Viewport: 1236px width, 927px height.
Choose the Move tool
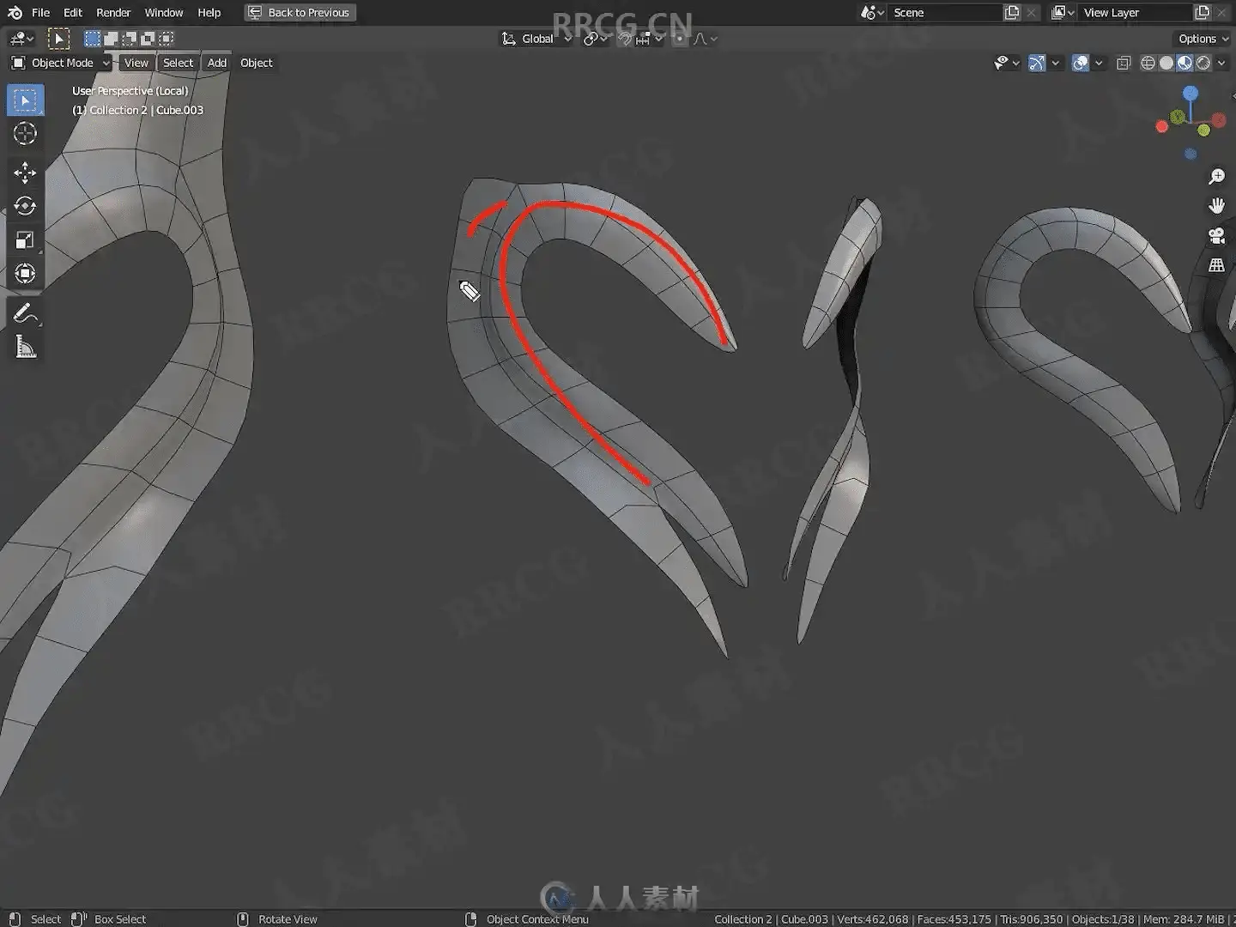pyautogui.click(x=25, y=173)
